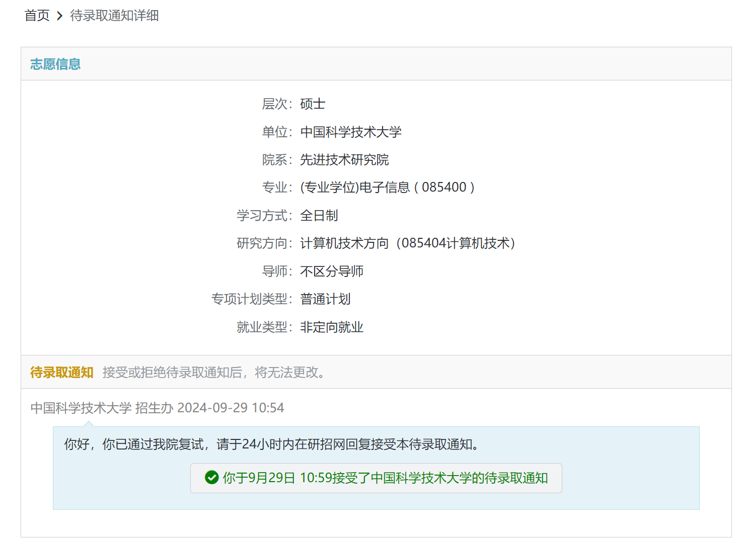Image resolution: width=743 pixels, height=546 pixels.
Task: Click the 中国科学技术大学 unit value
Action: [x=350, y=132]
